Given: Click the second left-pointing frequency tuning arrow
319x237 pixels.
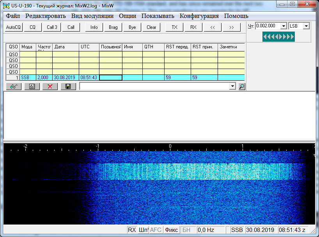Looking at the screenshot, I should pos(269,37).
